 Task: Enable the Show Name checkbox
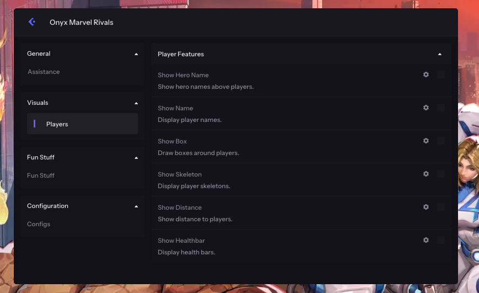(440, 108)
